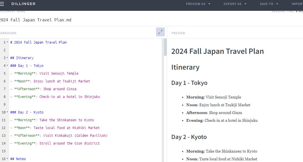The width and height of the screenshot is (303, 162).
Task: Open the Export As dropdown
Action: (x=235, y=4)
